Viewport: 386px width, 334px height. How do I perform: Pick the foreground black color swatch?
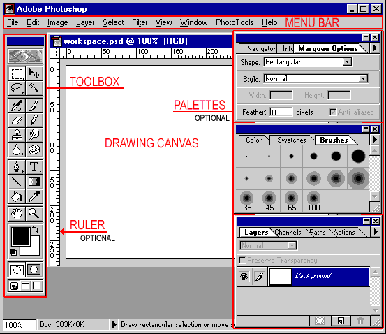[20, 236]
